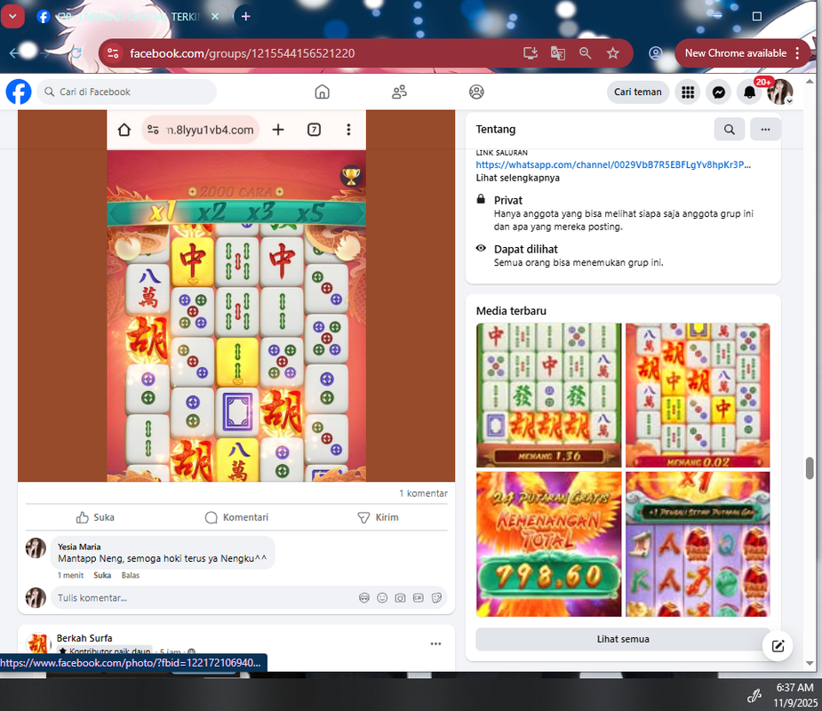Open the 1 komentar count
The width and height of the screenshot is (822, 711).
(x=423, y=493)
